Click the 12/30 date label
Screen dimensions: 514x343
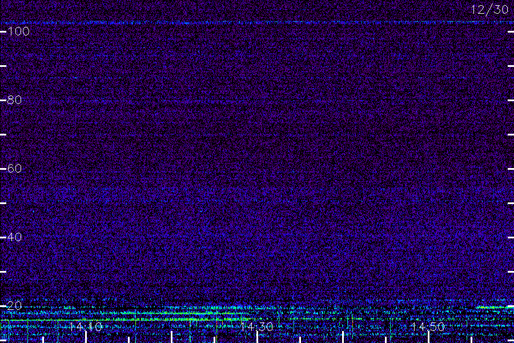490,10
